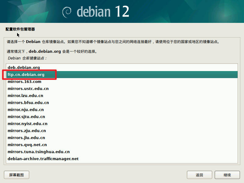This screenshot has height=183, width=244.
Task: Choose mirrors.163.com from the mirror list
Action: (x=122, y=81)
